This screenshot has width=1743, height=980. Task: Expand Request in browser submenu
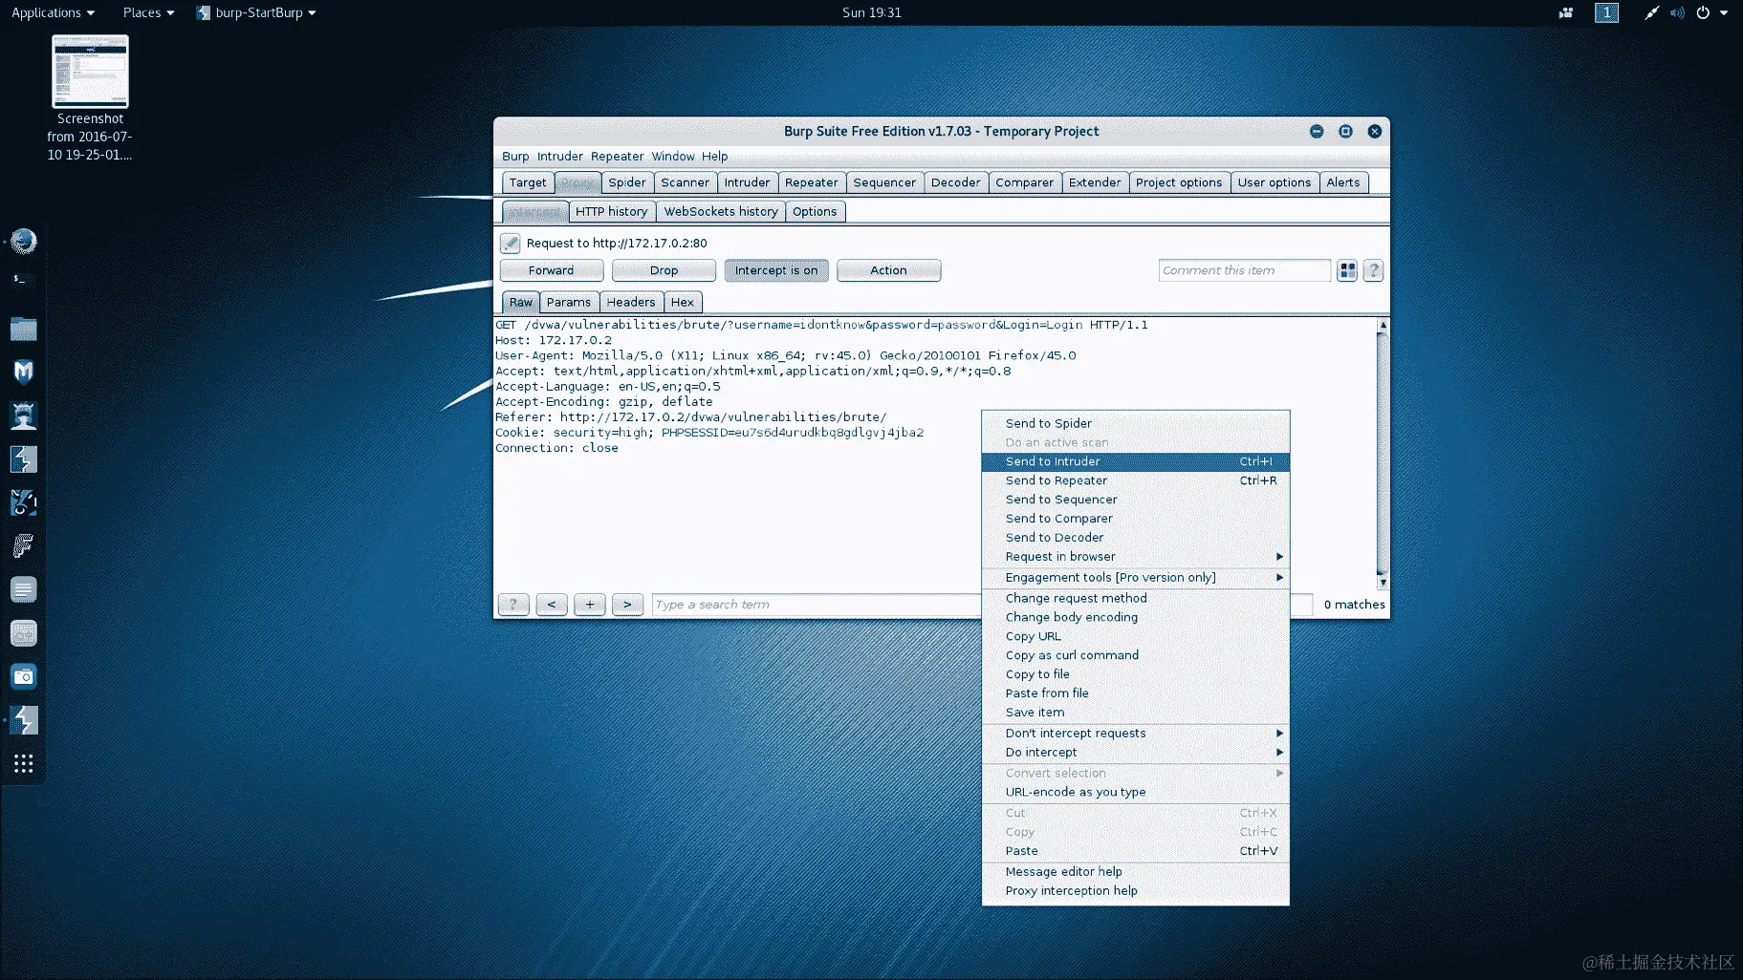[1135, 557]
